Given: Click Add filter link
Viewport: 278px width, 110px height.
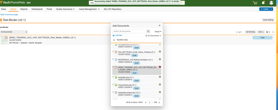Looking at the screenshot, I should 117,35.
